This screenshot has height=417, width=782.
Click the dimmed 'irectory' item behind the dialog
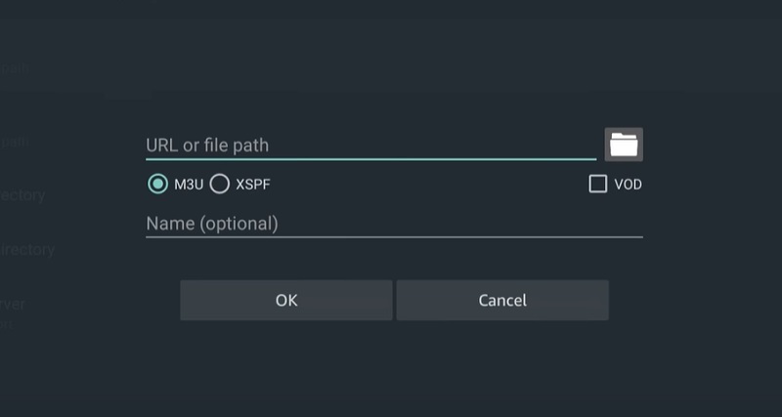click(x=27, y=250)
